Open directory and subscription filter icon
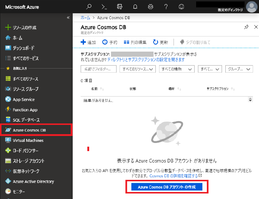 [120, 7]
